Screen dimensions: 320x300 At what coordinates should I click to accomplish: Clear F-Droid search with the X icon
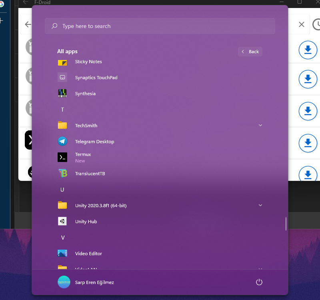tap(302, 24)
